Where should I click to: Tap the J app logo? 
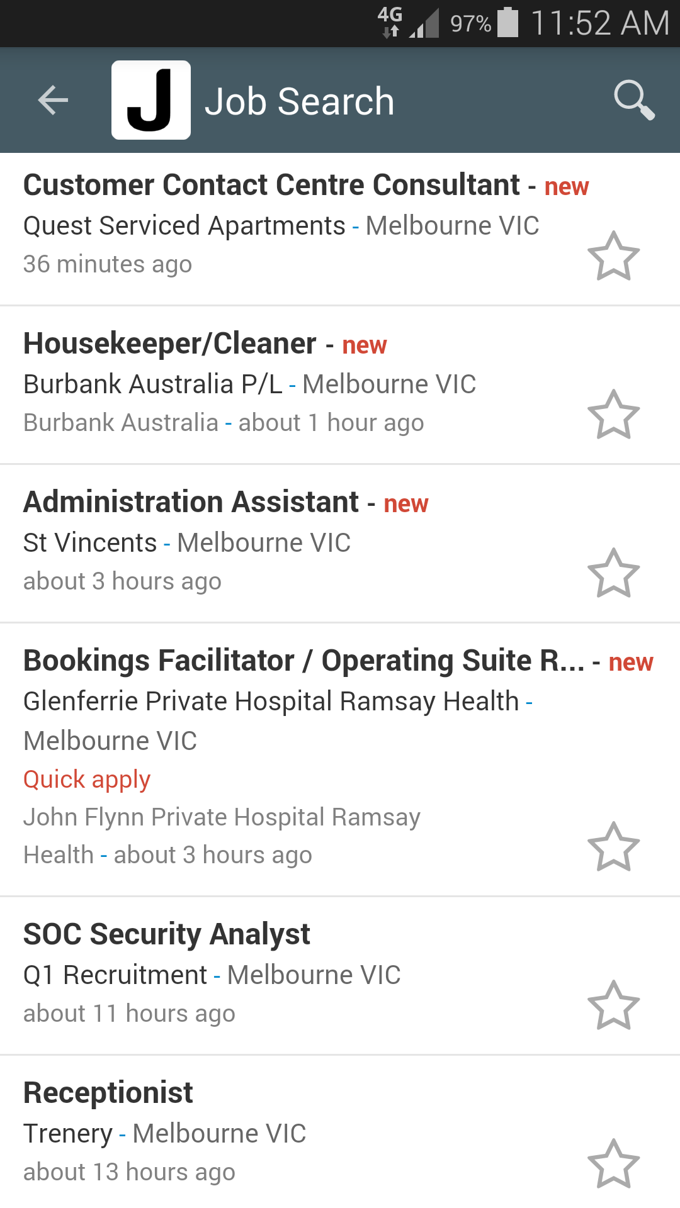(x=151, y=100)
